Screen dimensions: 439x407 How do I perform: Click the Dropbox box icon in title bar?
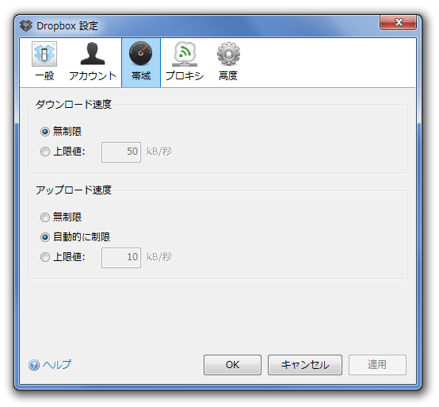[x=26, y=26]
